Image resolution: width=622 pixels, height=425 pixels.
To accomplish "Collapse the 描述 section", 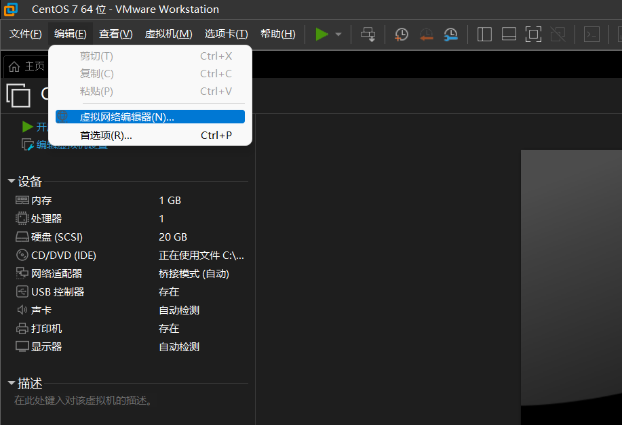I will (12, 383).
